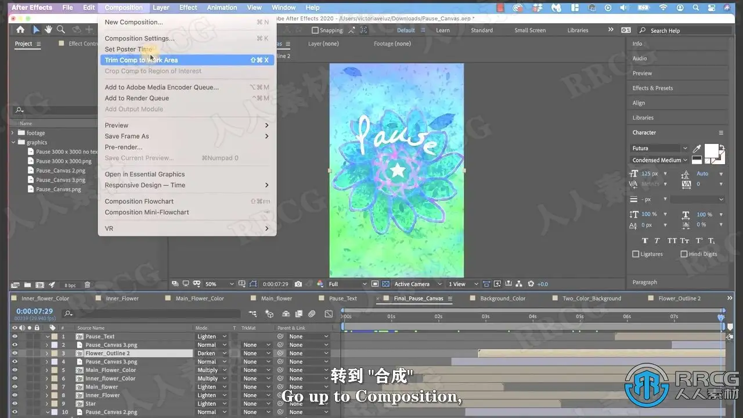This screenshot has width=743, height=418.
Task: Click the Home icon in toolbar
Action: coord(20,30)
